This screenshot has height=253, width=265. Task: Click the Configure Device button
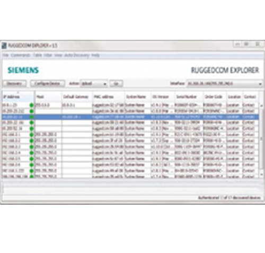click(x=47, y=83)
